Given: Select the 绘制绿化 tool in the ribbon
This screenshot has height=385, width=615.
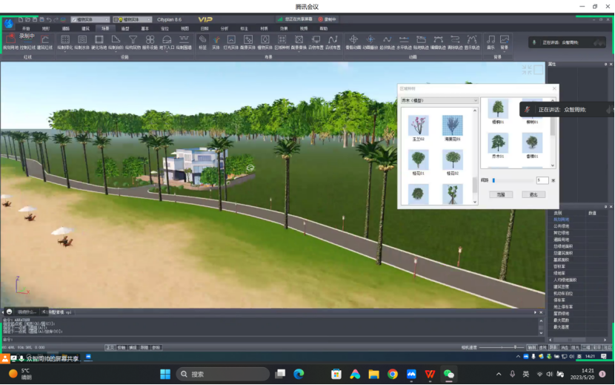Looking at the screenshot, I should coord(65,41).
